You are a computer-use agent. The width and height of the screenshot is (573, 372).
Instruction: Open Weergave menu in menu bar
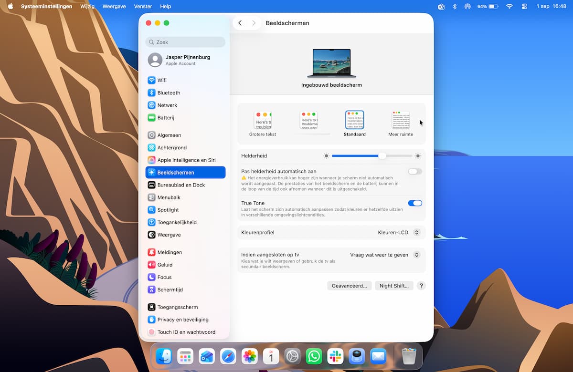pyautogui.click(x=115, y=6)
